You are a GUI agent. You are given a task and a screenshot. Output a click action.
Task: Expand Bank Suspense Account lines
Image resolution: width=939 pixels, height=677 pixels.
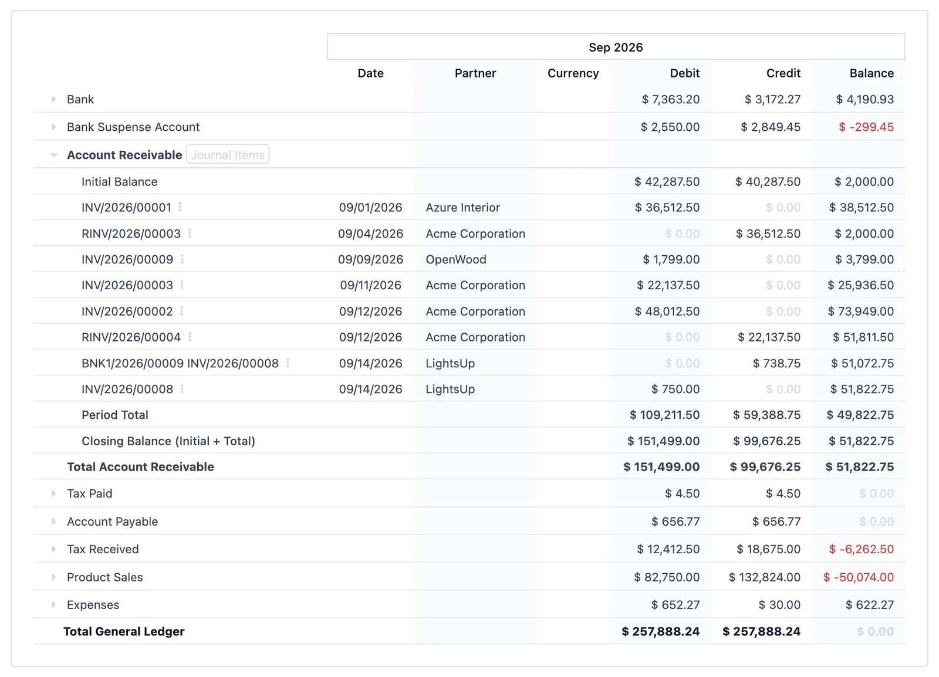point(53,127)
